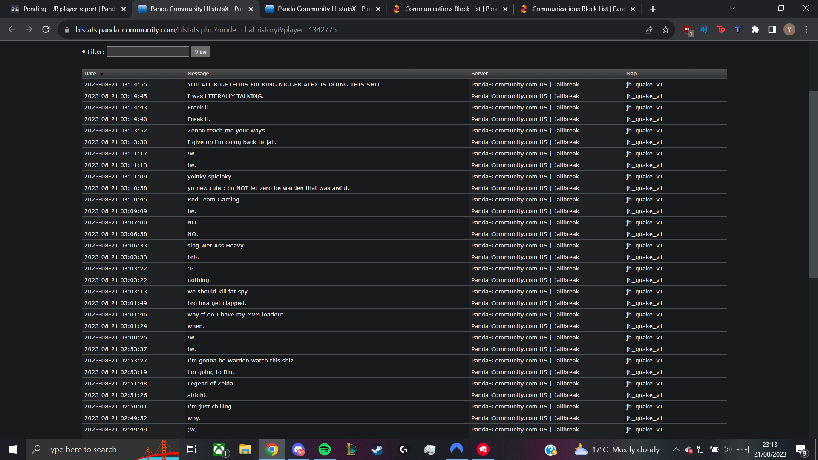Screen dimensions: 818x460
Task: Switch to Pending JB player report tab
Action: click(x=68, y=9)
